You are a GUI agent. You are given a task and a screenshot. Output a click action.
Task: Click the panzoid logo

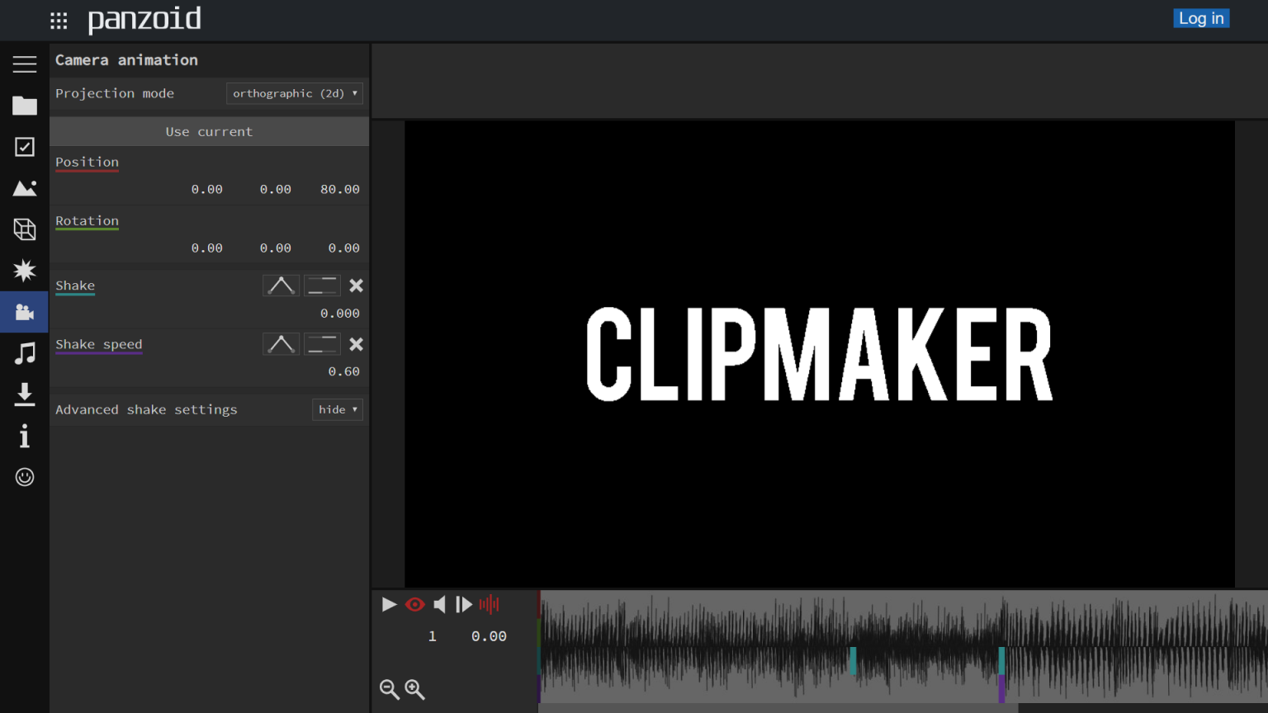click(144, 19)
